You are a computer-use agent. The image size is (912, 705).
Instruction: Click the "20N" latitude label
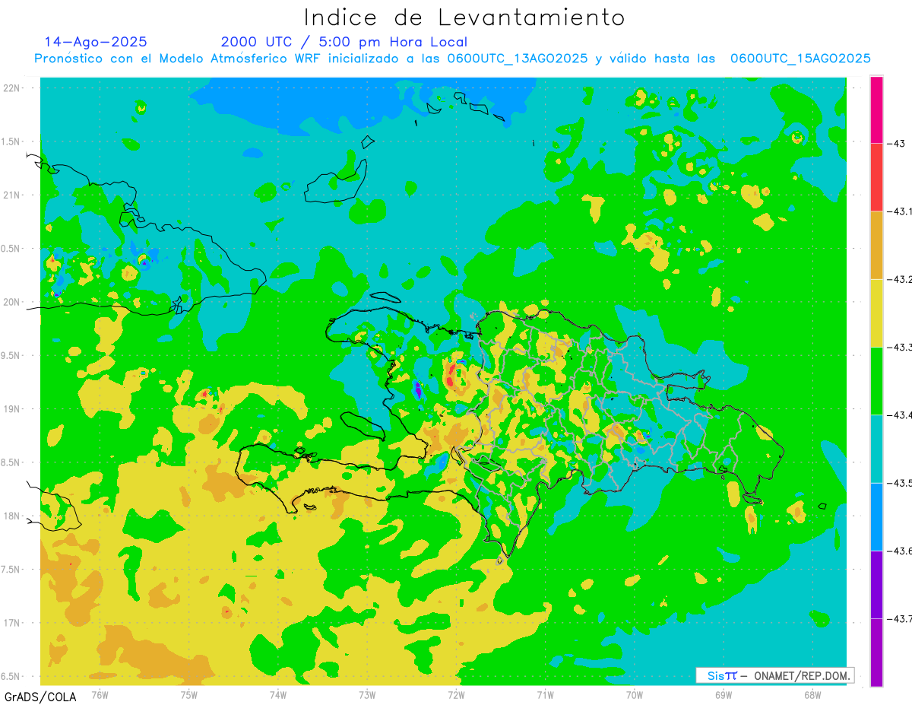tap(11, 302)
